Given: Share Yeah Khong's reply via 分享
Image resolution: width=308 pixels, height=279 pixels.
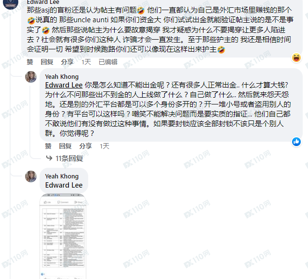Looking at the screenshot, I should (x=86, y=146).
